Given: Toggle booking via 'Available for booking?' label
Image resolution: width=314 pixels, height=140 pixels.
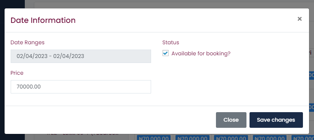Looking at the screenshot, I should (x=201, y=53).
